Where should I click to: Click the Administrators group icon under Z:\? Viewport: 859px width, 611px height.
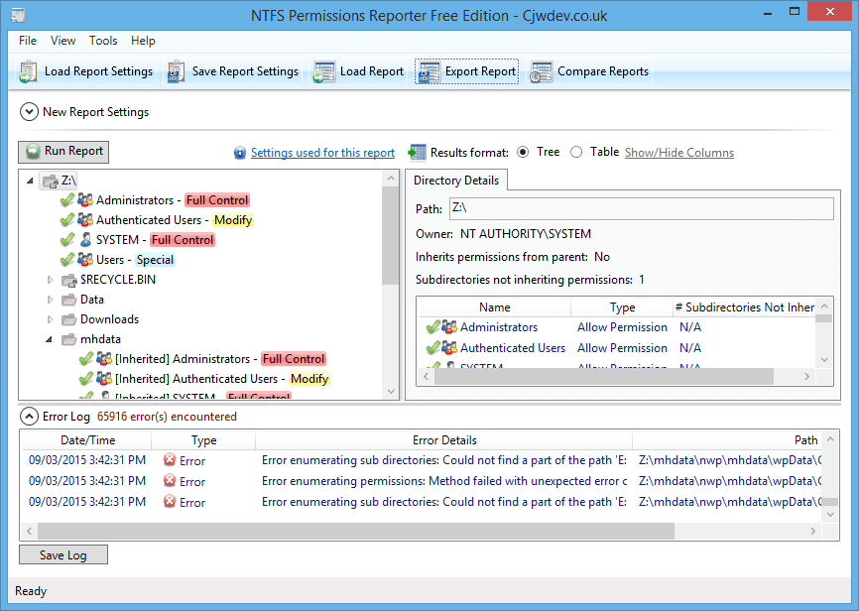(85, 200)
